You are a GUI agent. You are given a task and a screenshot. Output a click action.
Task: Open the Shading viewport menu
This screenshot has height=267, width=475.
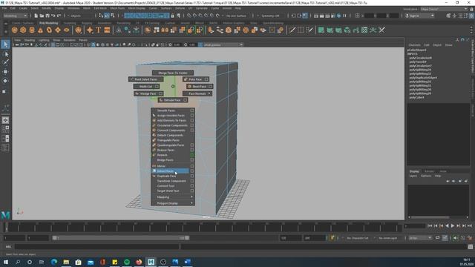(30, 40)
